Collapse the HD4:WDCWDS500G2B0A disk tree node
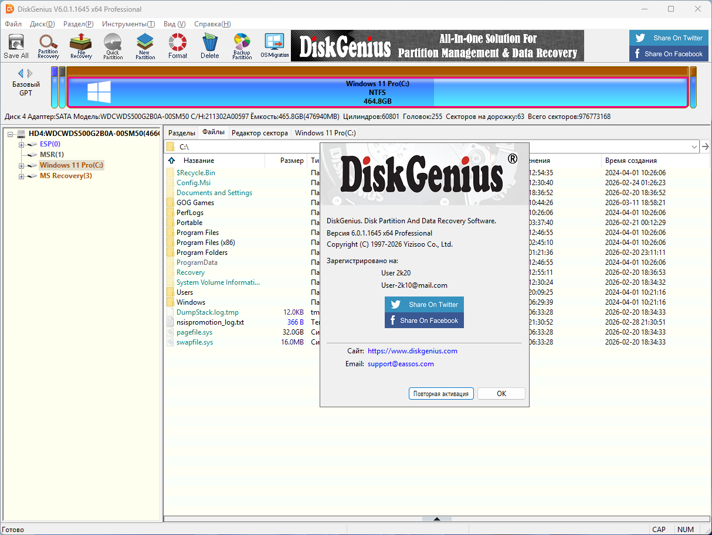This screenshot has height=535, width=712. coord(11,134)
